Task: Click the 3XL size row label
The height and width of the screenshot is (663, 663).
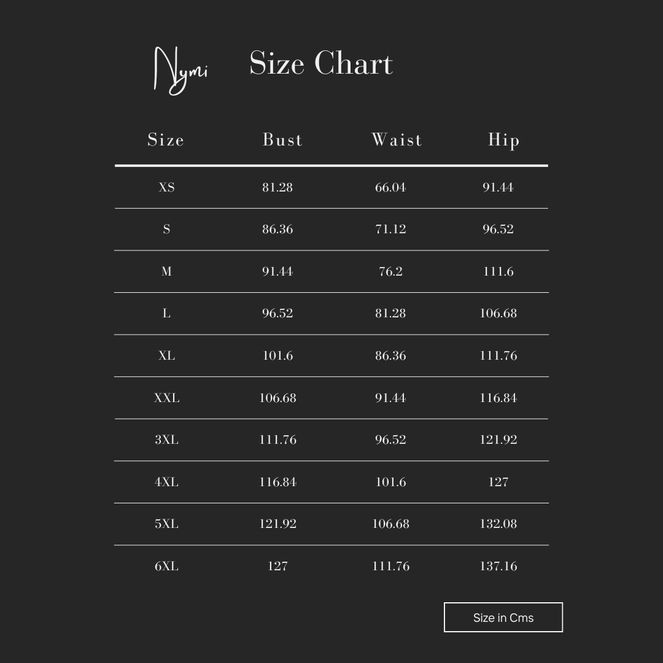Action: [x=166, y=440]
